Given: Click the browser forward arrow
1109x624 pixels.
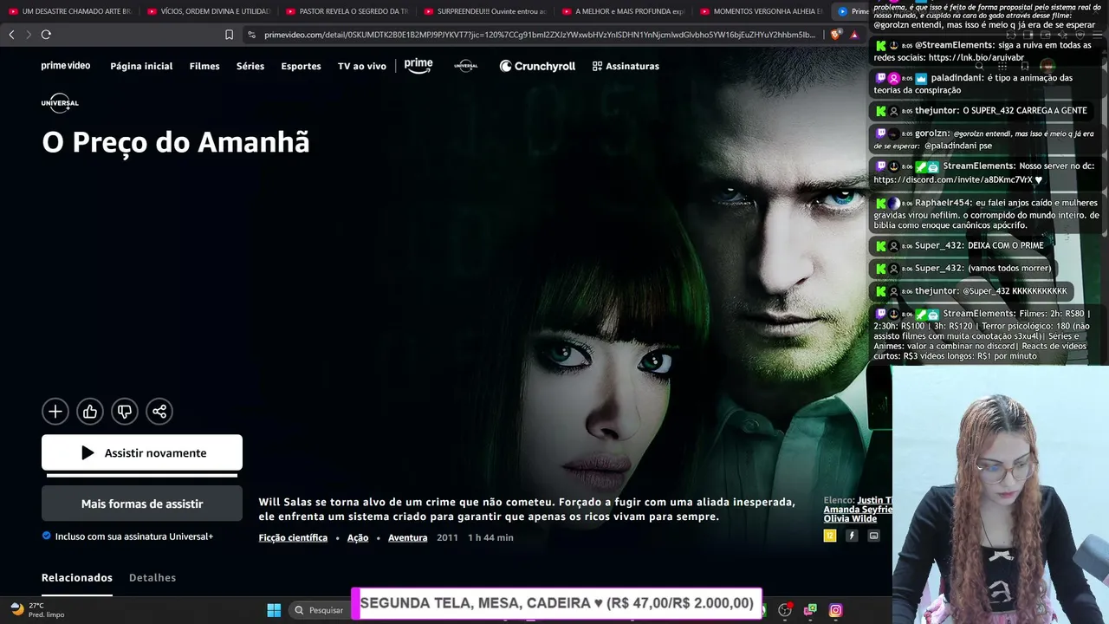Looking at the screenshot, I should click(29, 35).
